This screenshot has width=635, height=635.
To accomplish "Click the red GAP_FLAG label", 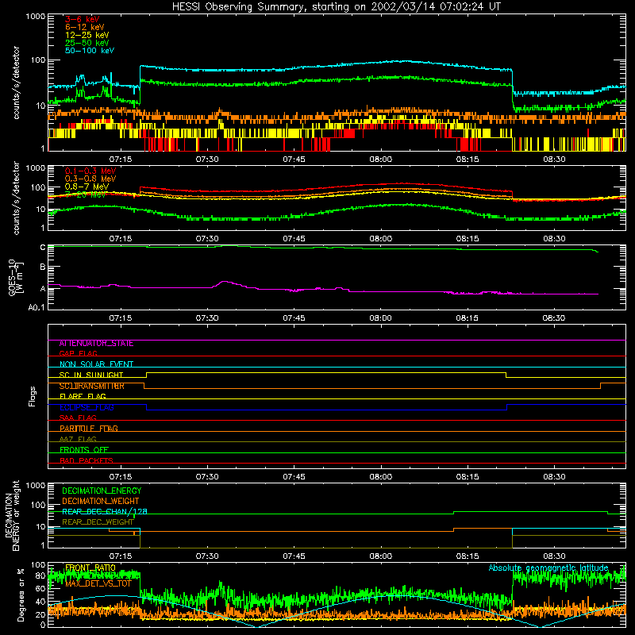I will coord(78,353).
